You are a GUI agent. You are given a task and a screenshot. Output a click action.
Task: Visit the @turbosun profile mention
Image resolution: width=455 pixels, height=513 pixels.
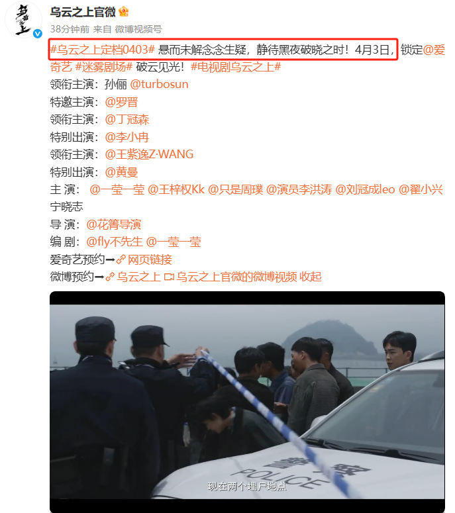[160, 85]
